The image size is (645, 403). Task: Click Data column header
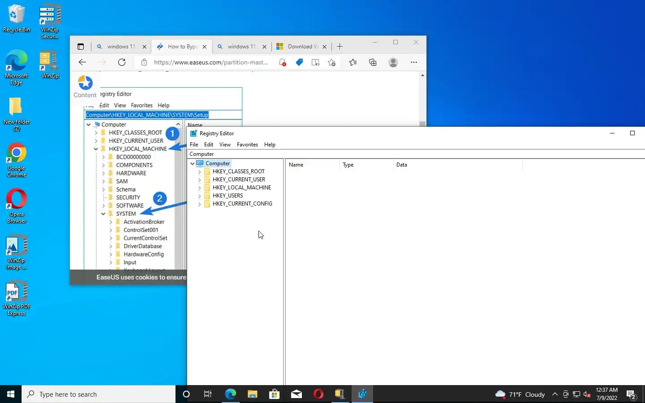(458, 165)
